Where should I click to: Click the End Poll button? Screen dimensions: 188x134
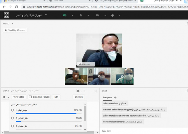pos(78,97)
